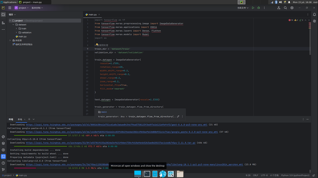
Task: Open the Notifications bell in right sidebar
Action: pos(314,14)
